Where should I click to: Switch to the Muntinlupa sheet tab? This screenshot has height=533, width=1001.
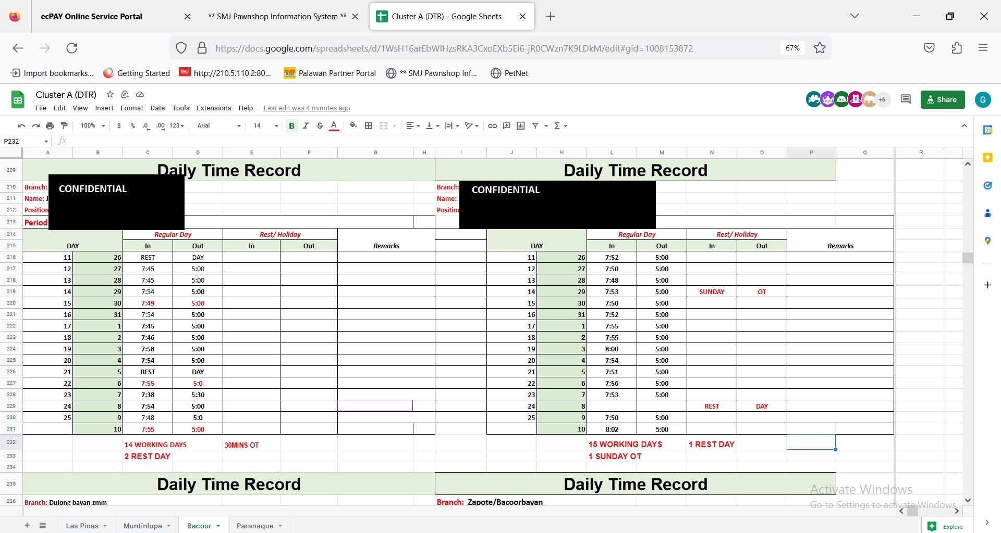pos(142,526)
